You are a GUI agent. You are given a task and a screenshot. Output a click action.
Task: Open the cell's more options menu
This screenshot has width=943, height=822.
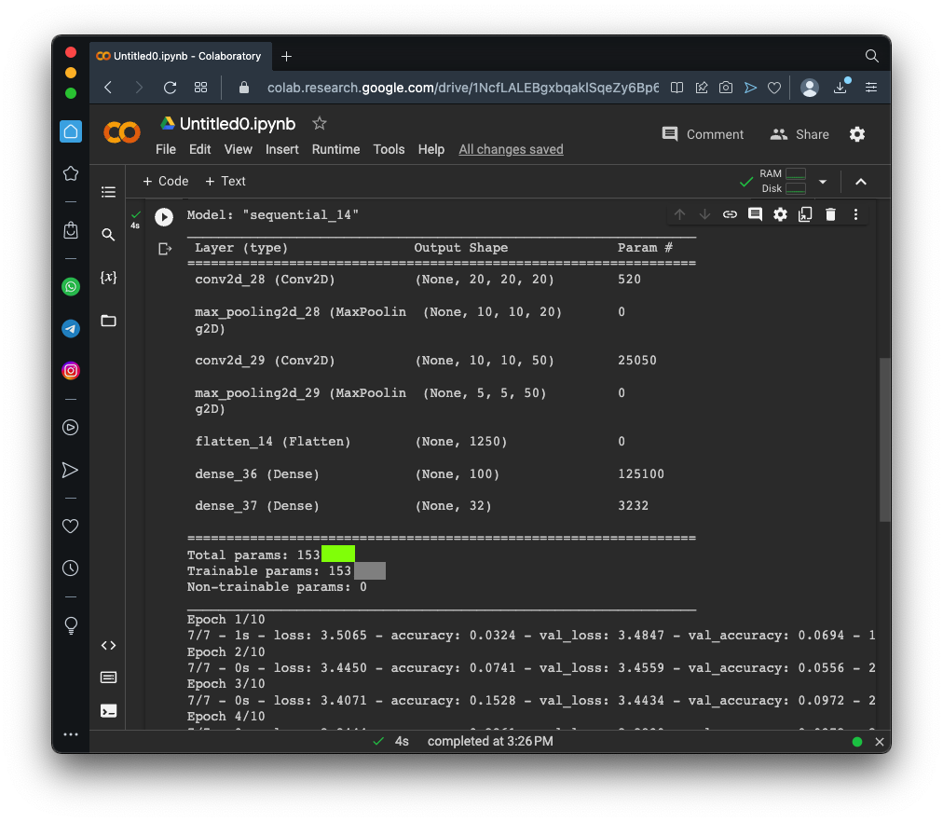tap(855, 214)
